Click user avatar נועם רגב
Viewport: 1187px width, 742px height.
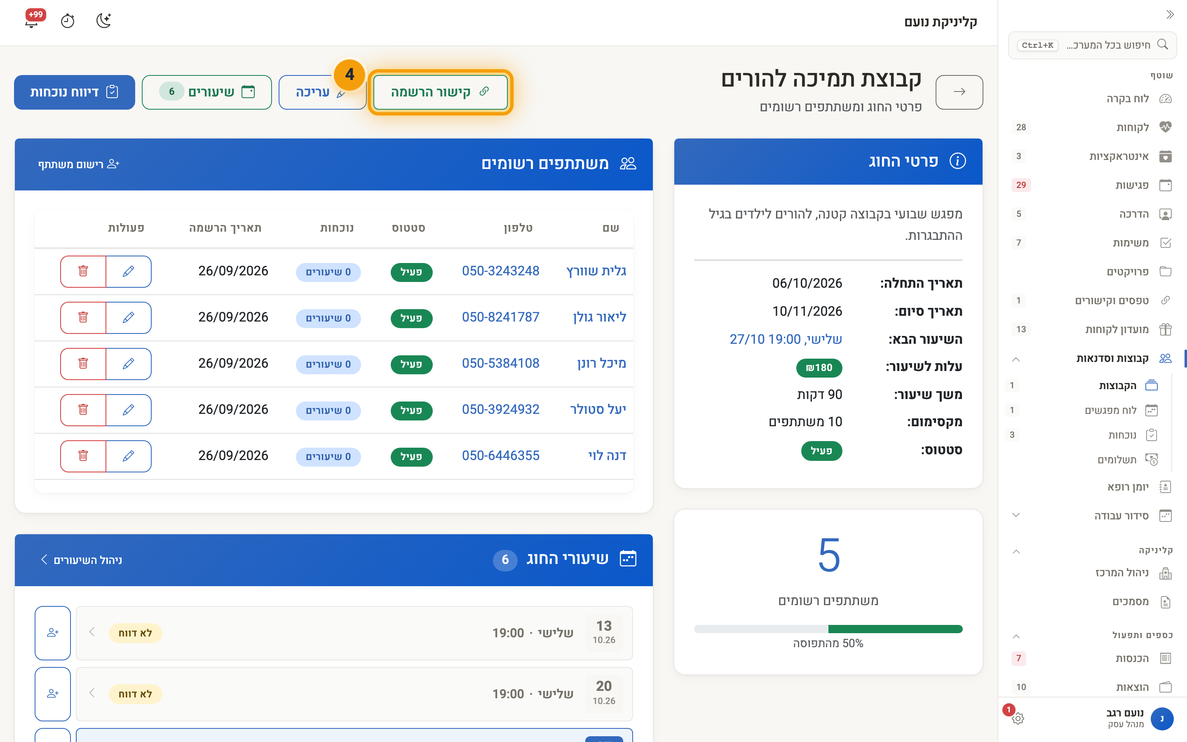coord(1161,719)
